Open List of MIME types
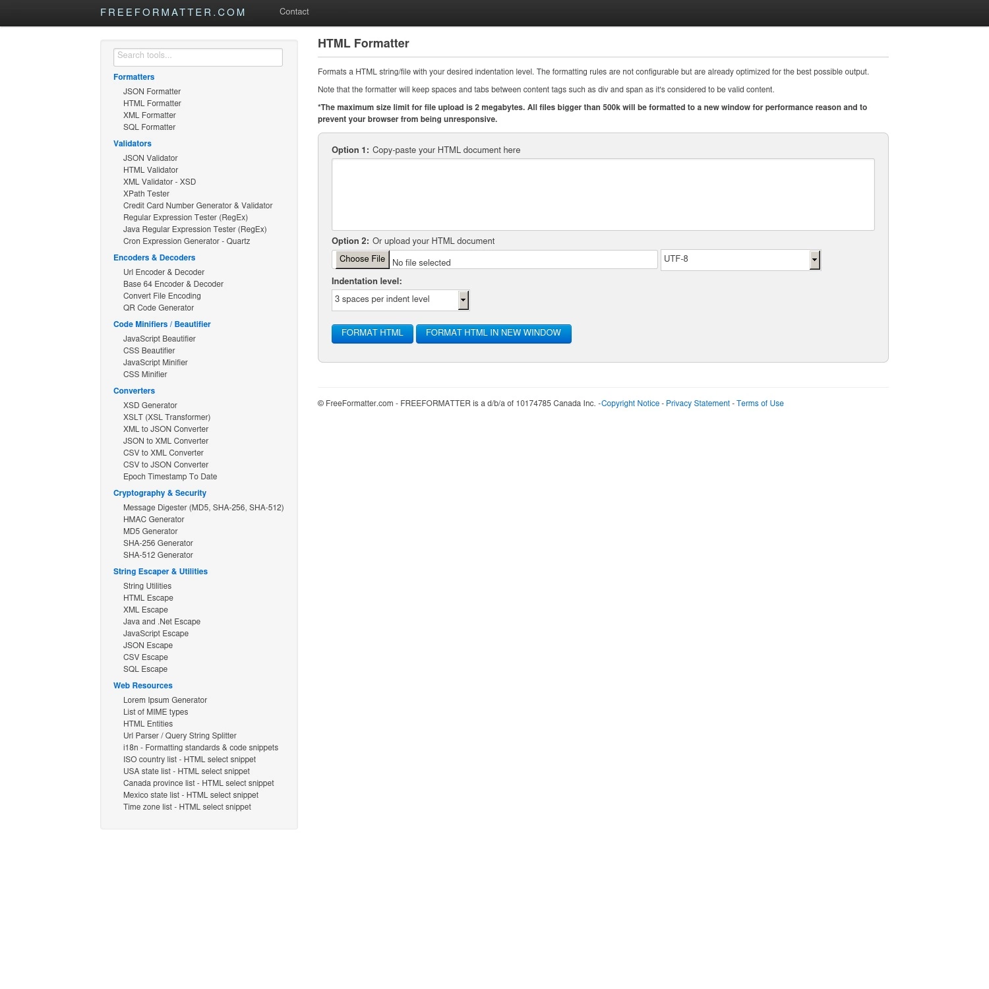Viewport: 989px width, 989px height. pos(156,712)
